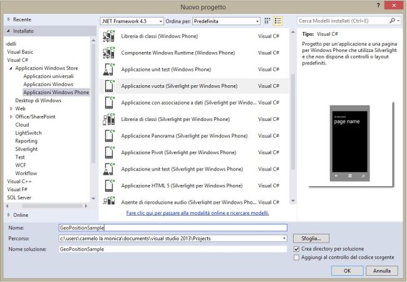This screenshot has height=282, width=407.
Task: Select the Silverlight category
Action: pyautogui.click(x=26, y=149)
